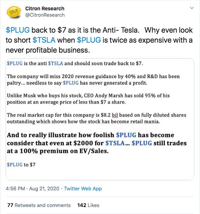
Task: Click the Andy Marsh paragraph in image
Action: (x=88, y=99)
